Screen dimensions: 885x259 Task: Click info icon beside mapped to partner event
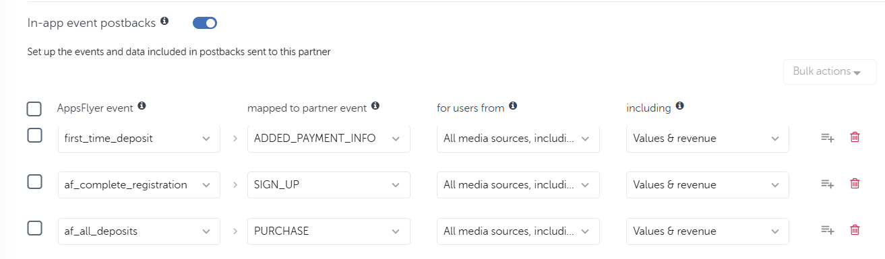point(375,106)
